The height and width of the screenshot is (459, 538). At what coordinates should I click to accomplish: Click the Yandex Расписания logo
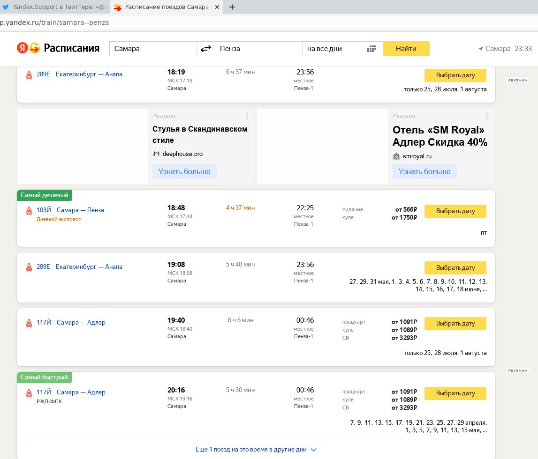tap(58, 48)
